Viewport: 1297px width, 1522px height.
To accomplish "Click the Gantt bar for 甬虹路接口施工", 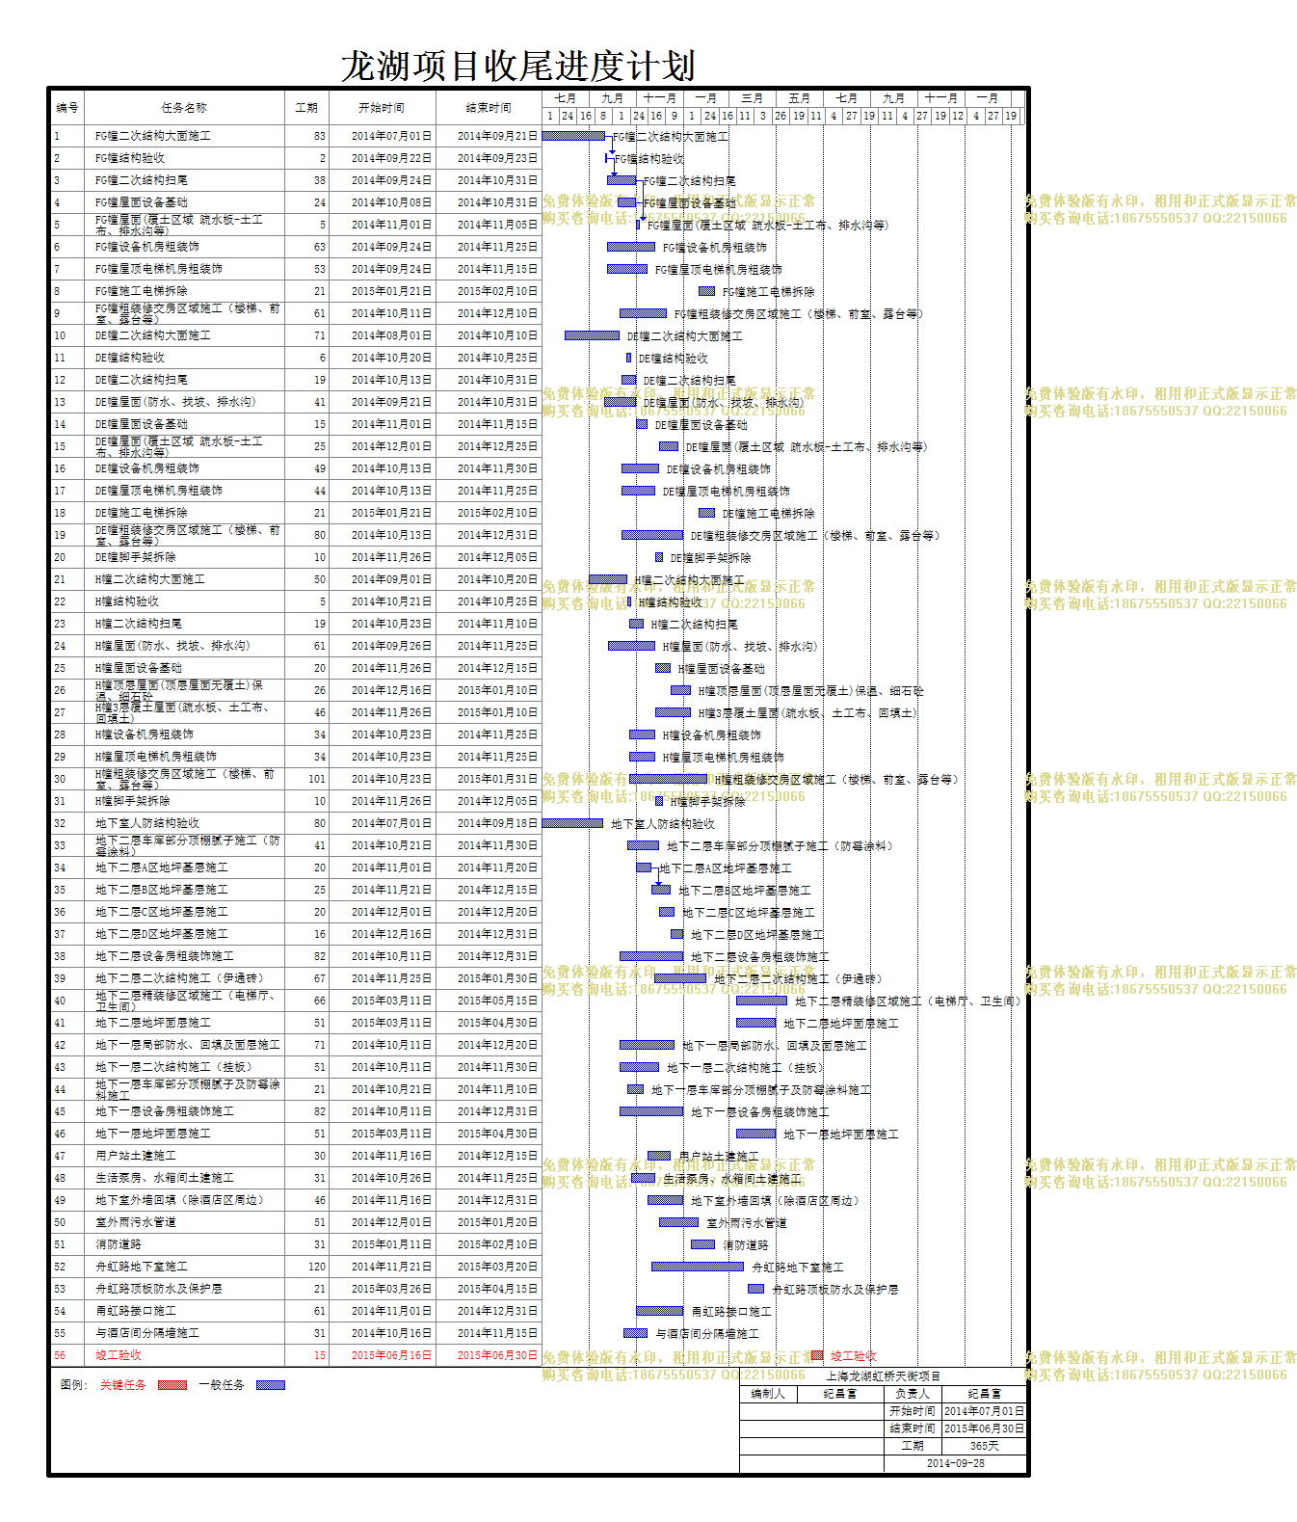I will tap(660, 1311).
